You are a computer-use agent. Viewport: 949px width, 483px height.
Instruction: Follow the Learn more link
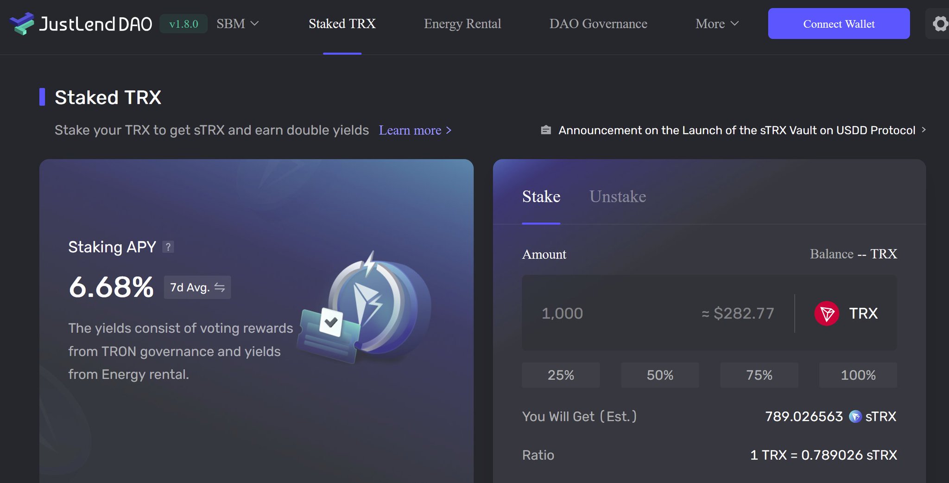coord(415,130)
